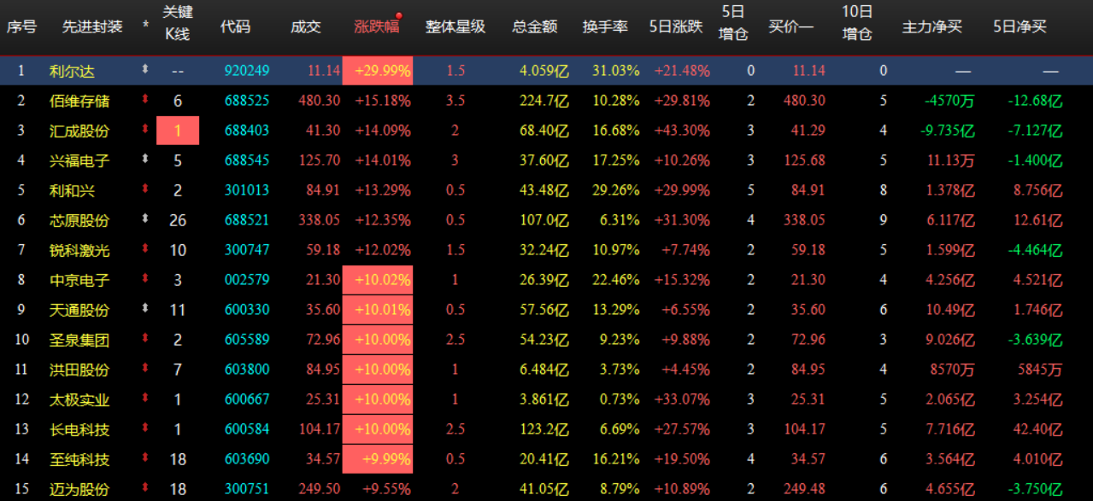Click stock code 301013

click(247, 190)
